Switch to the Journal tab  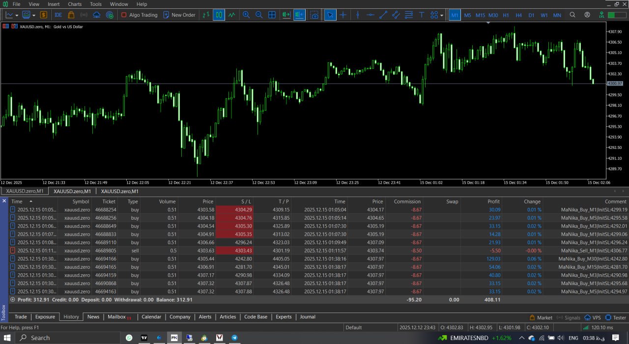[x=308, y=317]
